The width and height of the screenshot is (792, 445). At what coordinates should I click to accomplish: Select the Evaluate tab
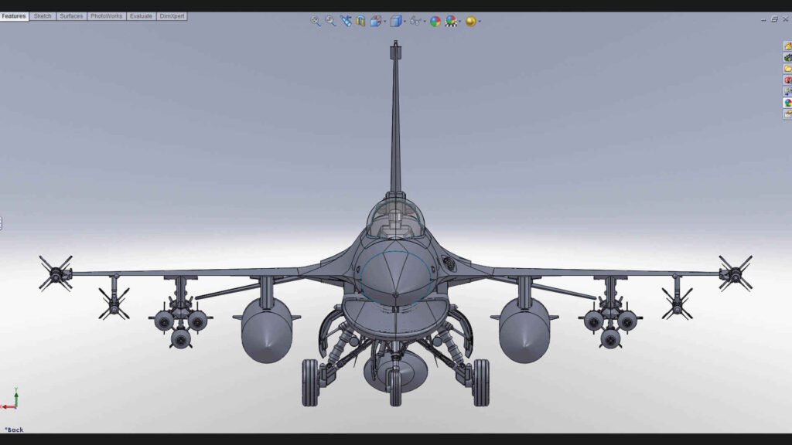141,16
